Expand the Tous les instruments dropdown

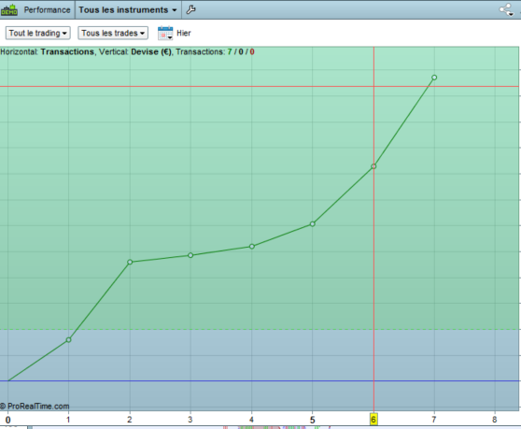pyautogui.click(x=128, y=10)
